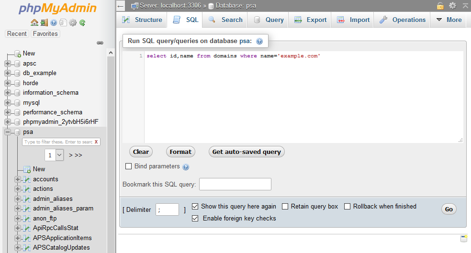Click the log out door icon
Viewport: 471px width, 253px height.
click(44, 22)
